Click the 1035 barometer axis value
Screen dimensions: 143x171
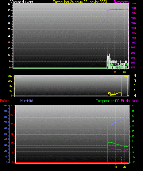tap(134, 8)
